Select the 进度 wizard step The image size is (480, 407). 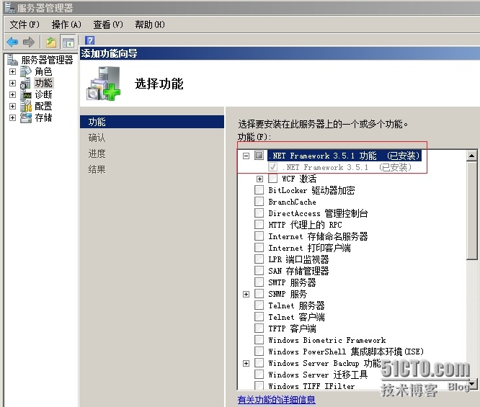click(97, 153)
